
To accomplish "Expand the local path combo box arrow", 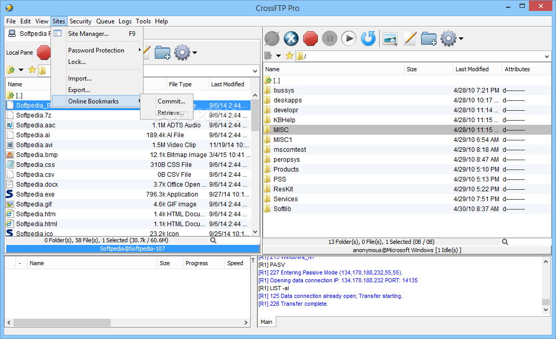I will point(255,71).
